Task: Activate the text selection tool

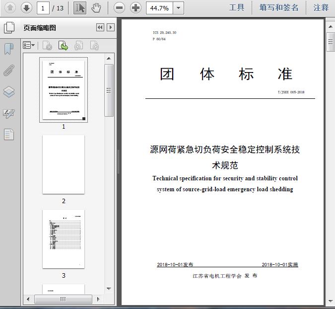Action: pyautogui.click(x=79, y=7)
